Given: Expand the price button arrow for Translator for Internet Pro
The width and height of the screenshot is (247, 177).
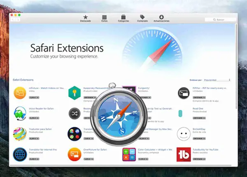Looking at the screenshot, I should [x=37, y=159].
